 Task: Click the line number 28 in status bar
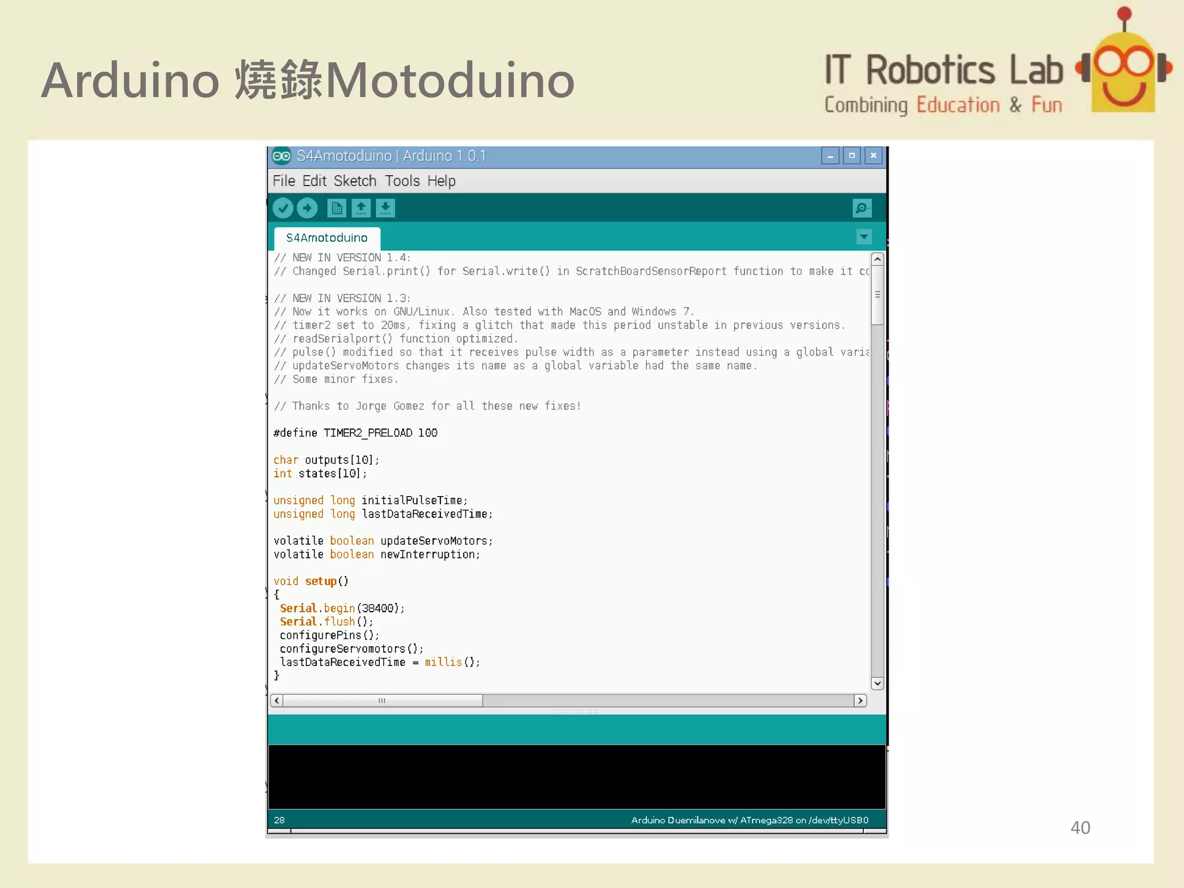[279, 820]
